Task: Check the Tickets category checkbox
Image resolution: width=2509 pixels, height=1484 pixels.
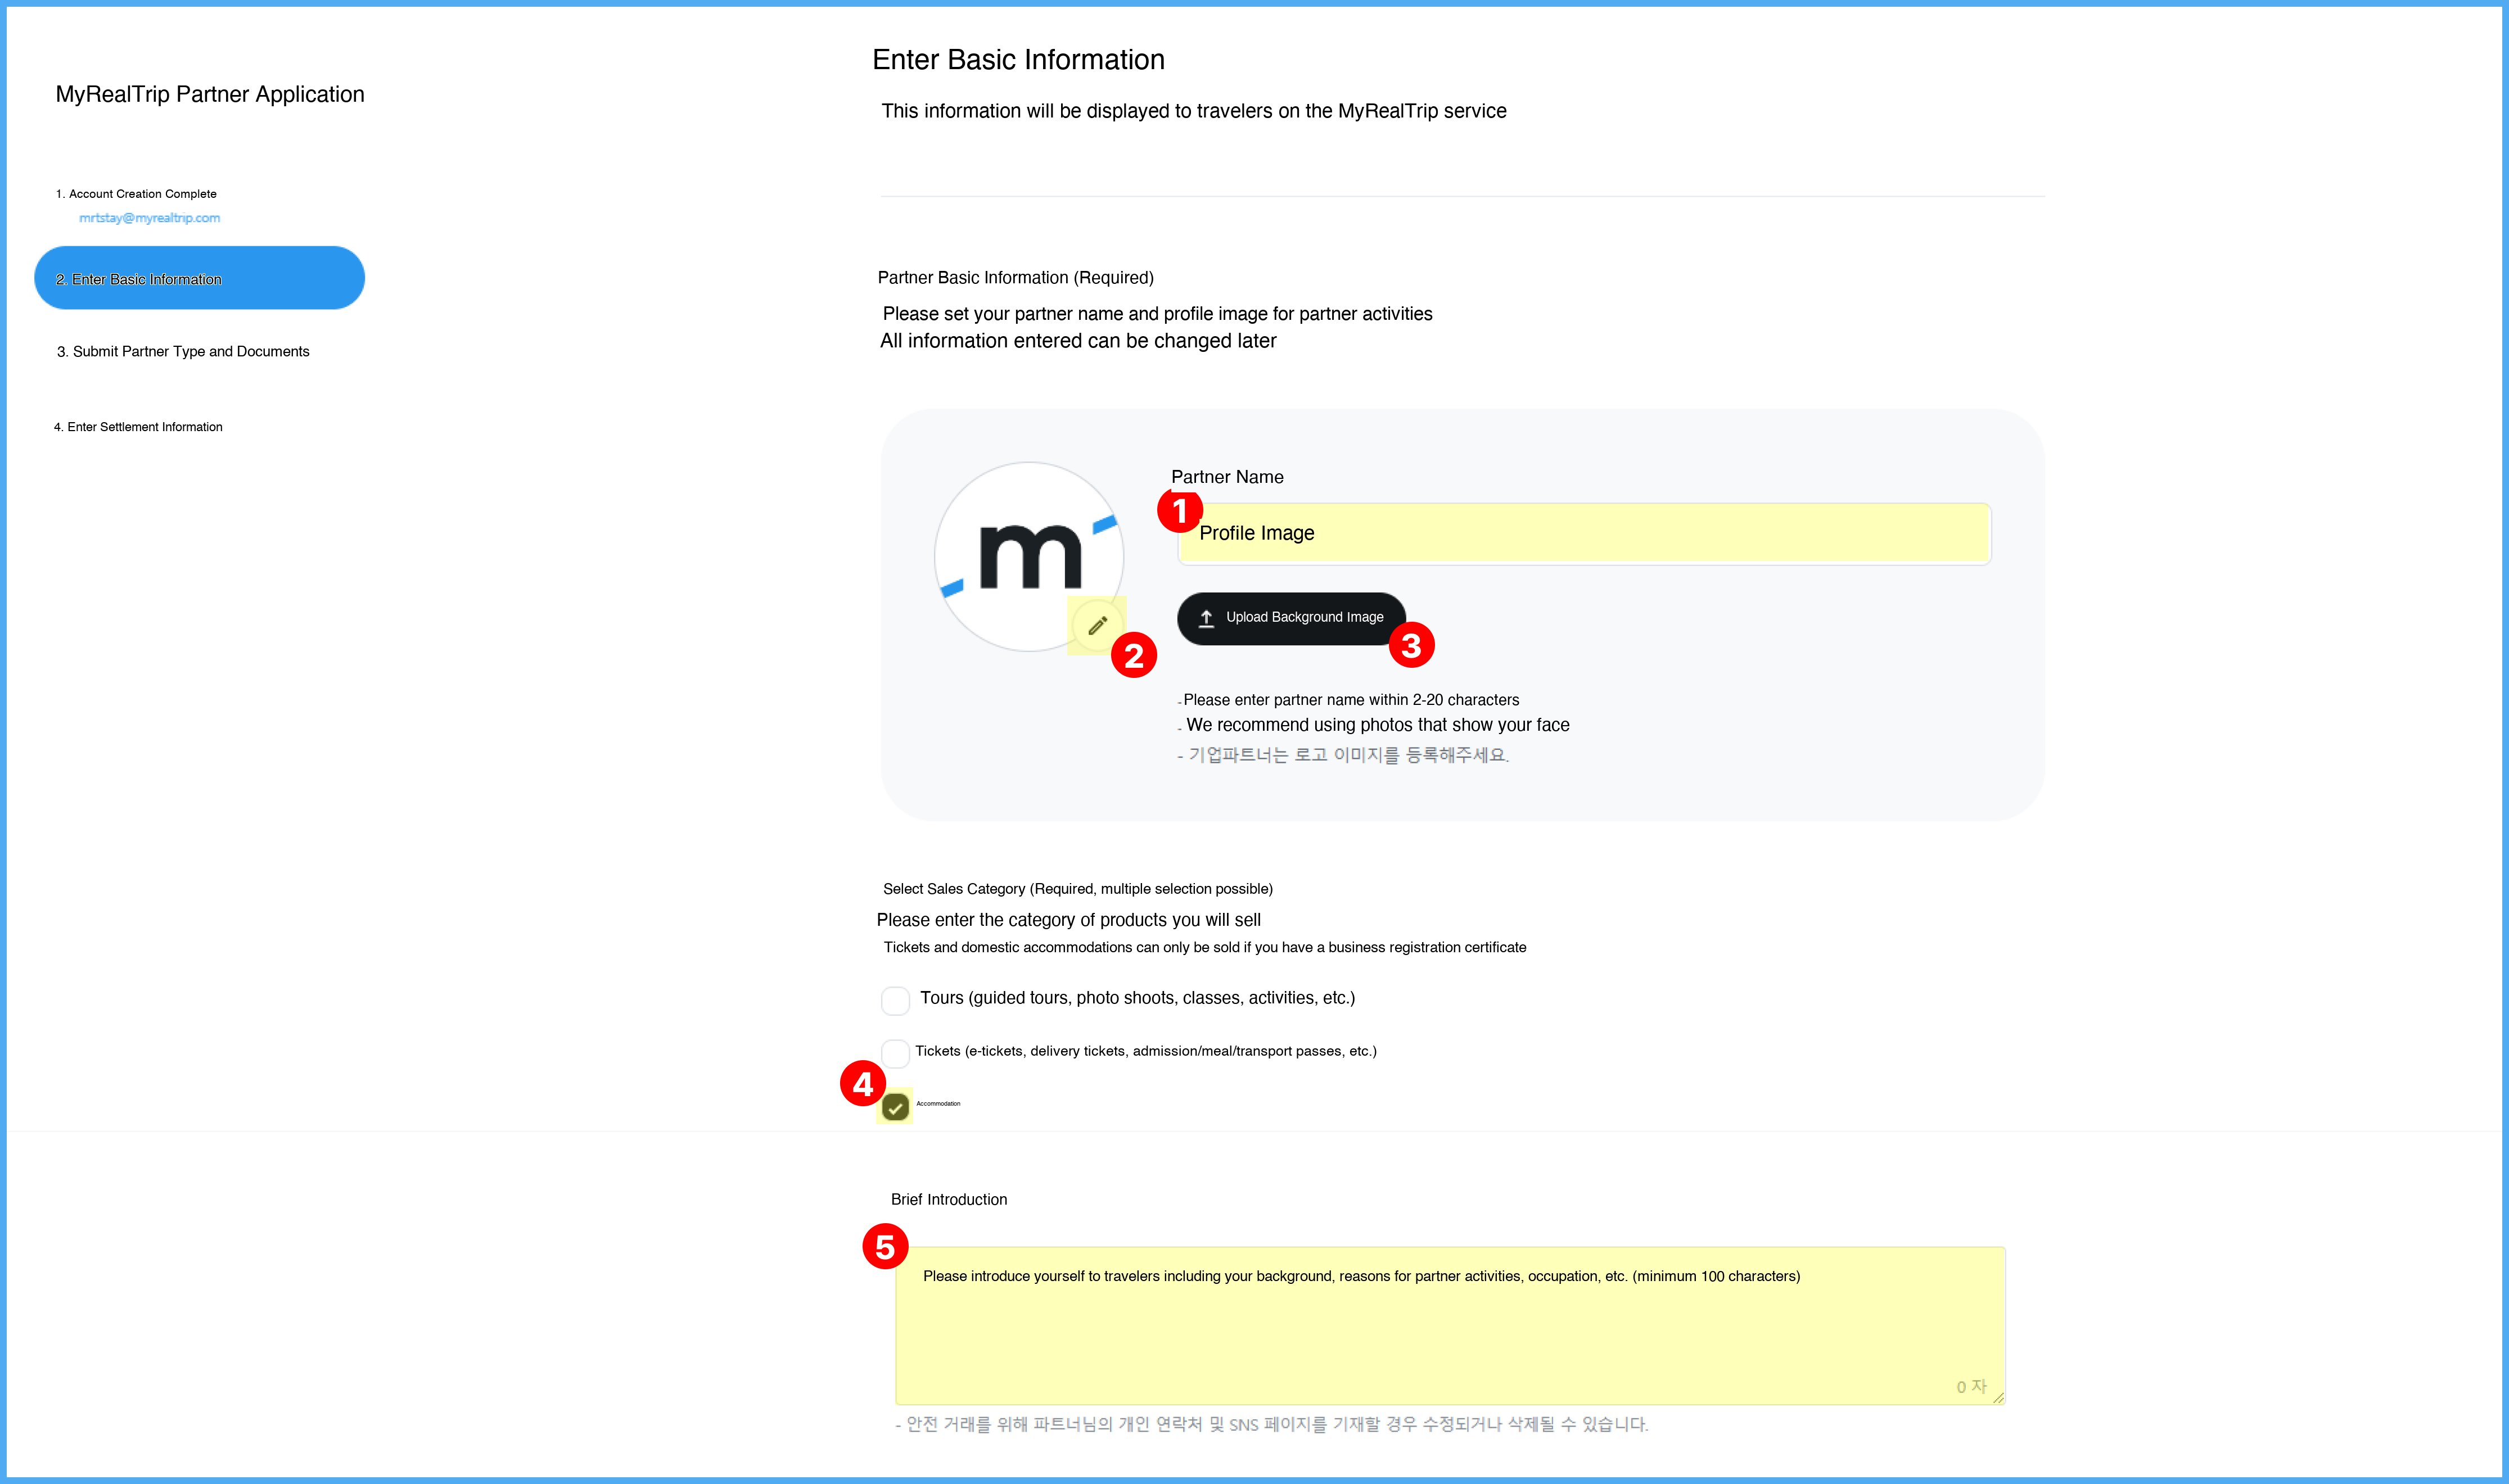Action: coord(895,1052)
